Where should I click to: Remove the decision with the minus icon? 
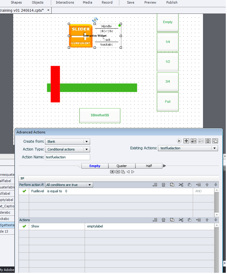point(118,172)
